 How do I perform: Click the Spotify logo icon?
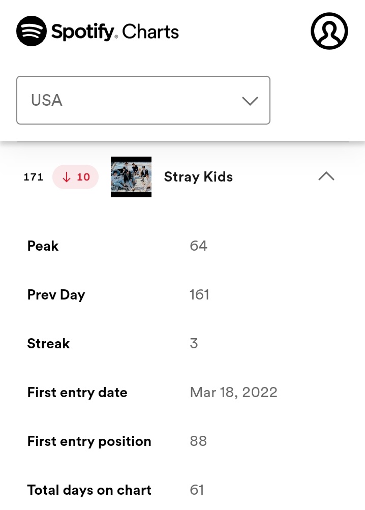[x=31, y=31]
